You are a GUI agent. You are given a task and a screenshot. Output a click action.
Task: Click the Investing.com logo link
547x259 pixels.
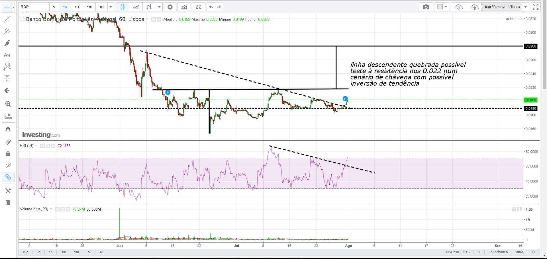[x=41, y=135]
